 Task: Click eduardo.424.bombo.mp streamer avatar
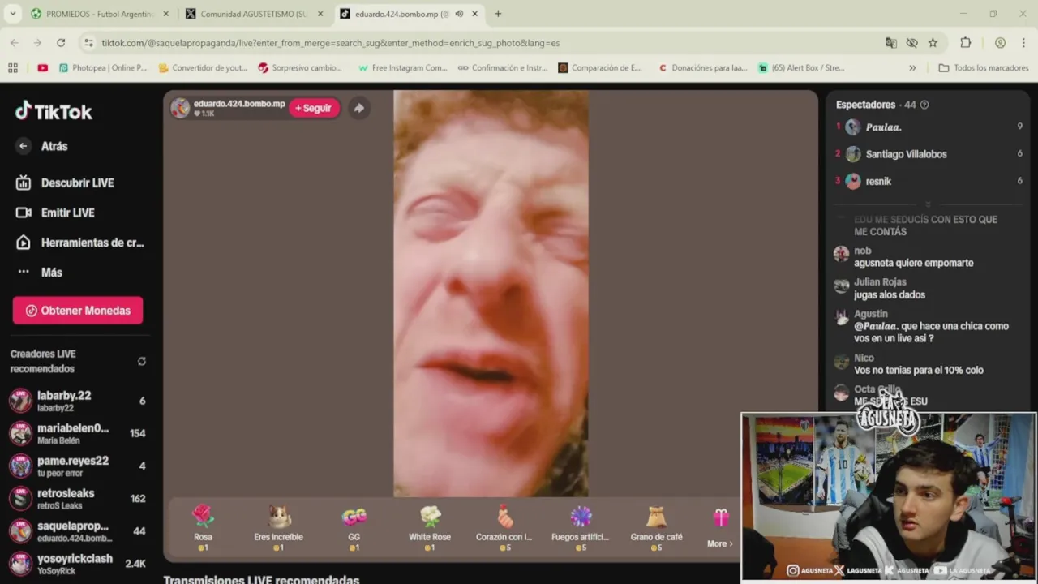pos(180,108)
